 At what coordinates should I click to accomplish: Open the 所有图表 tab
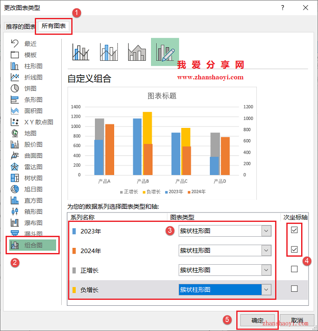(x=54, y=26)
